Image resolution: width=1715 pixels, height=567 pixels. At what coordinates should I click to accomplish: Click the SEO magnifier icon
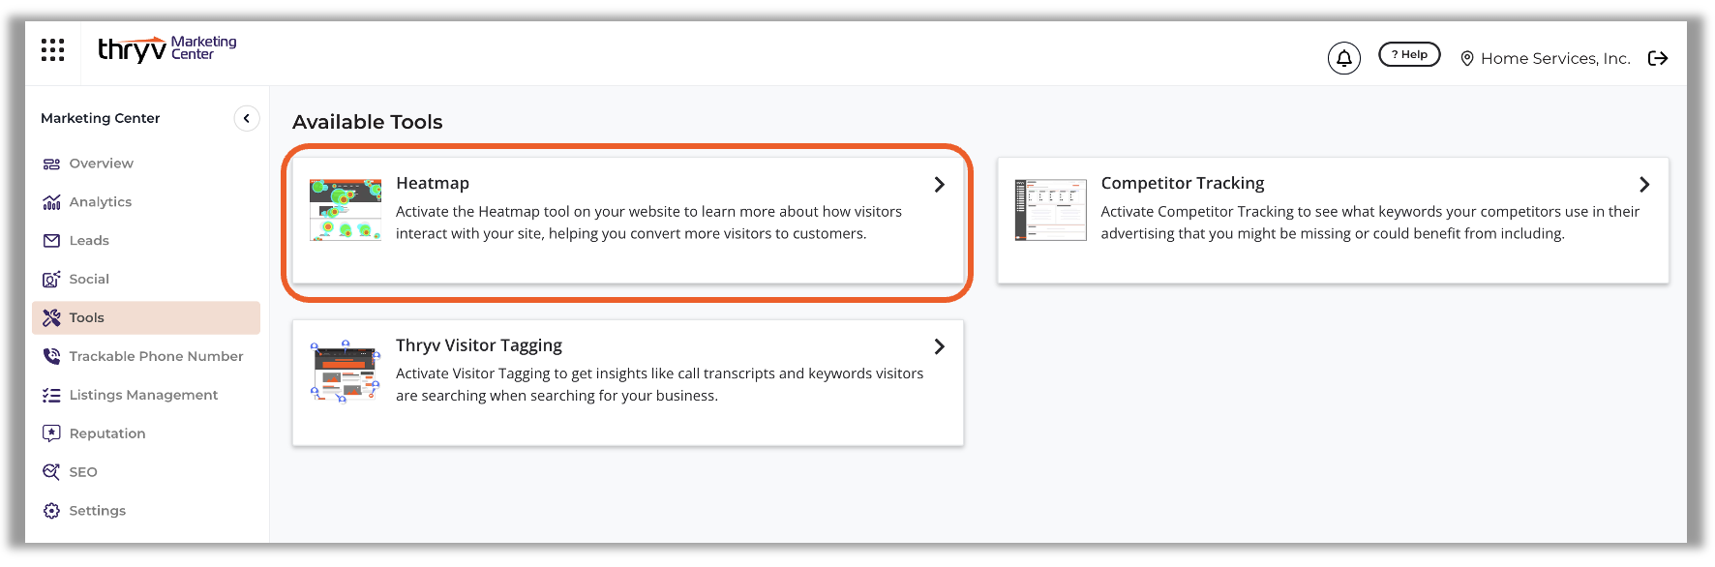[51, 472]
